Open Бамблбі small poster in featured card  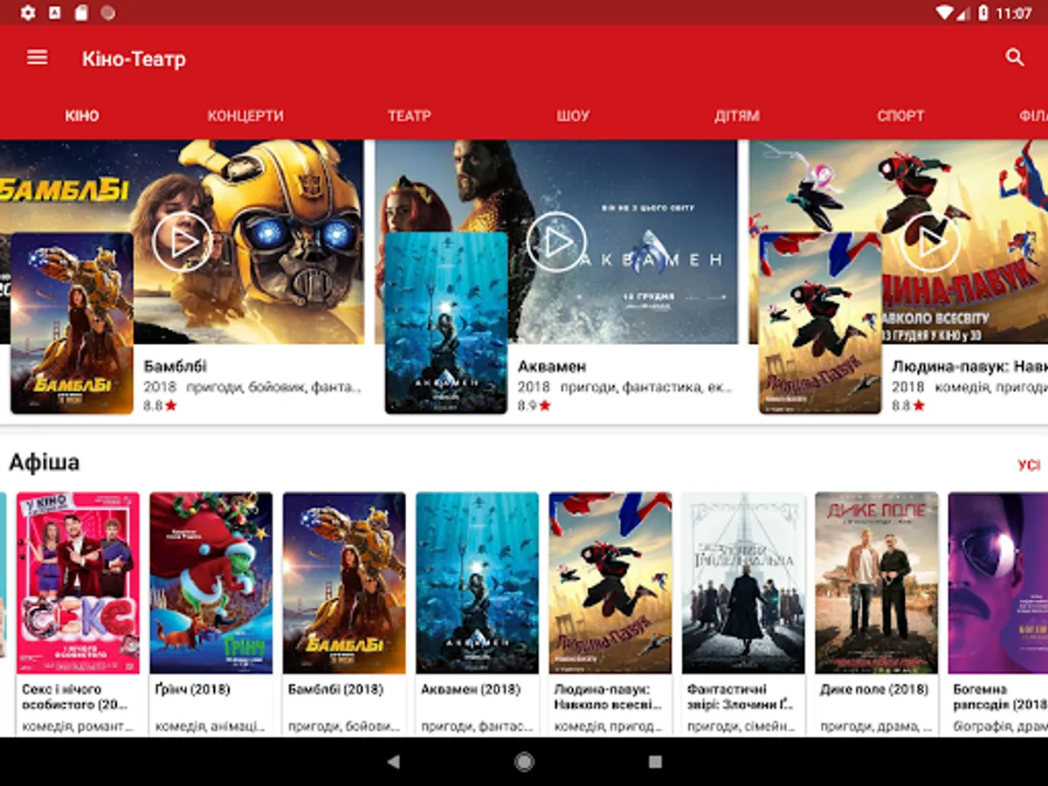click(72, 323)
